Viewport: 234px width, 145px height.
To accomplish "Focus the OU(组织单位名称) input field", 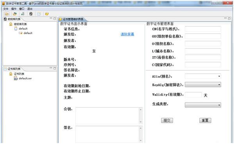I will coord(203,36).
